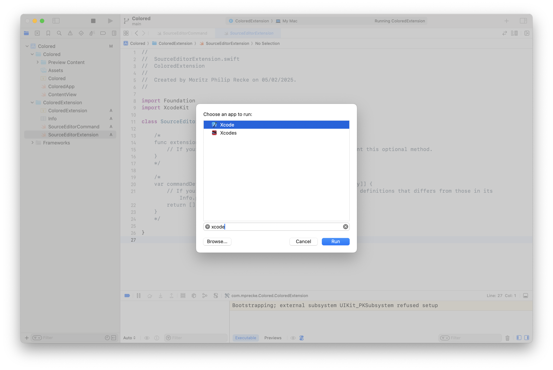Select the Previews console tab

pos(273,338)
